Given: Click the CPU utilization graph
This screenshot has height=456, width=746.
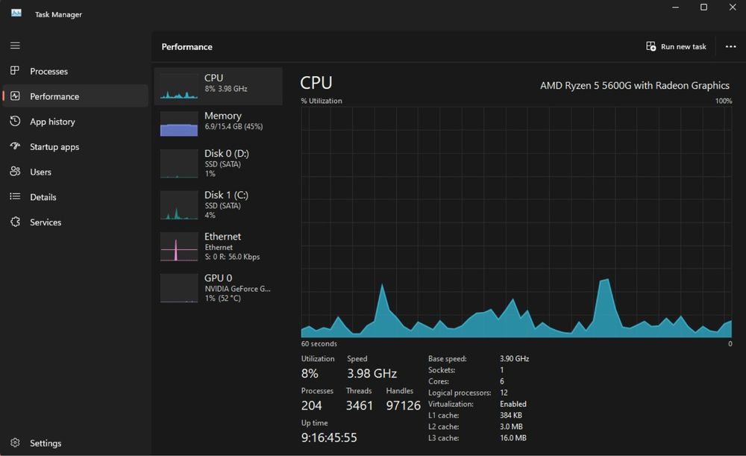Looking at the screenshot, I should (516, 222).
